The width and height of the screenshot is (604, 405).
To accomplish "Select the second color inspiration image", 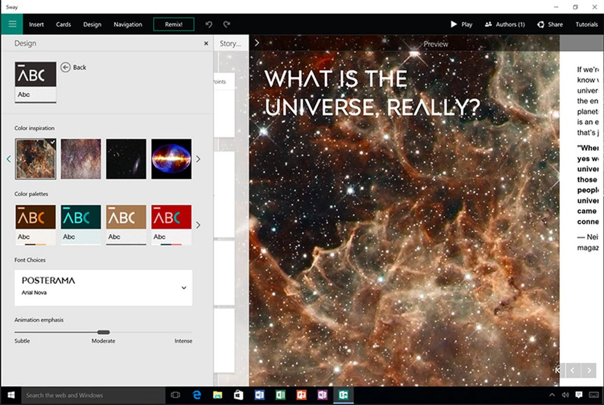I will (x=81, y=159).
